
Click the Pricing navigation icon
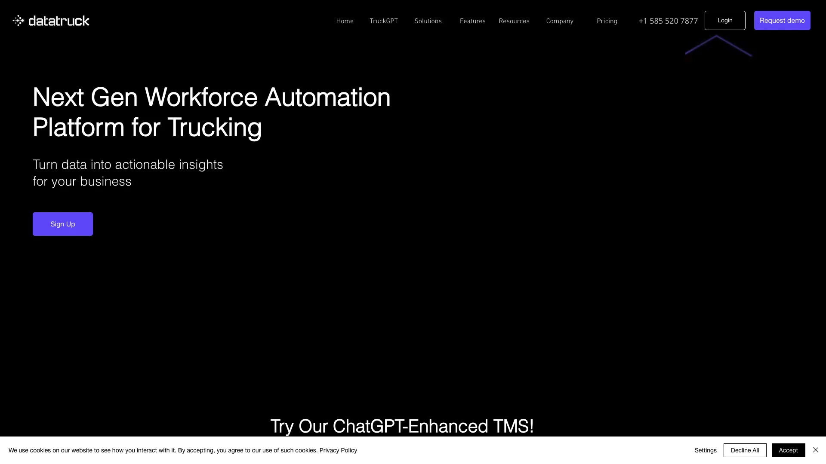click(607, 21)
